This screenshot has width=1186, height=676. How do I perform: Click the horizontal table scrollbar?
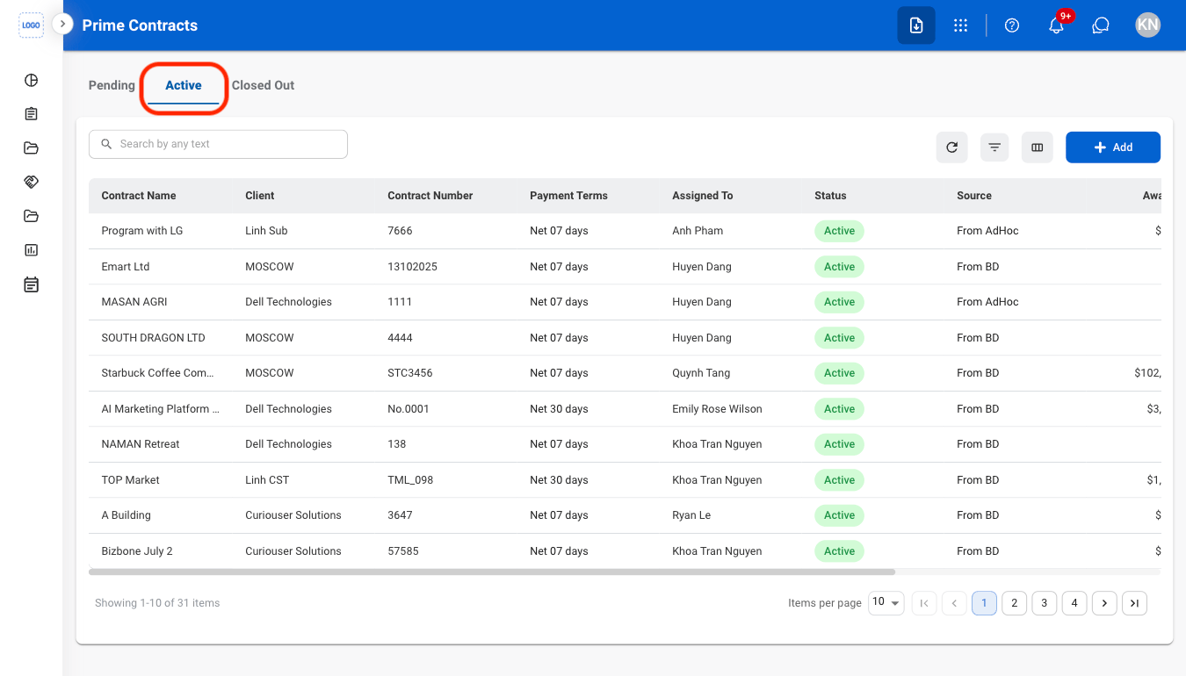tap(492, 572)
